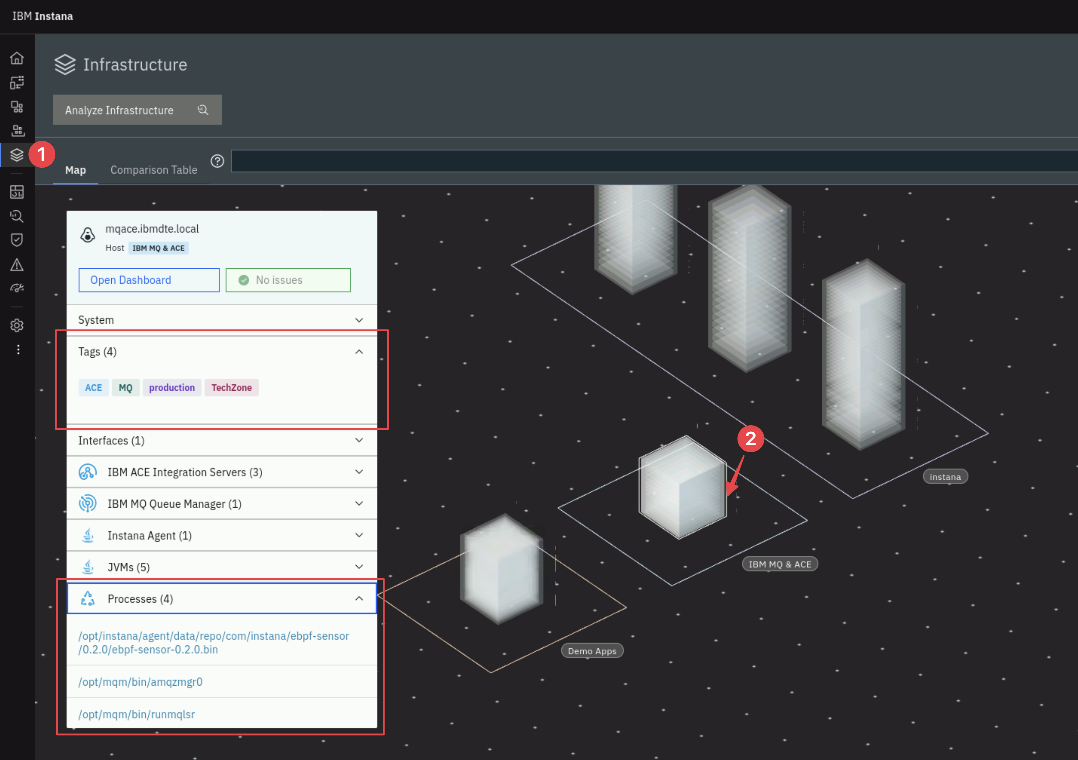This screenshot has height=760, width=1078.
Task: Click the IBM MQ & ACE host zone badge
Action: click(x=158, y=248)
